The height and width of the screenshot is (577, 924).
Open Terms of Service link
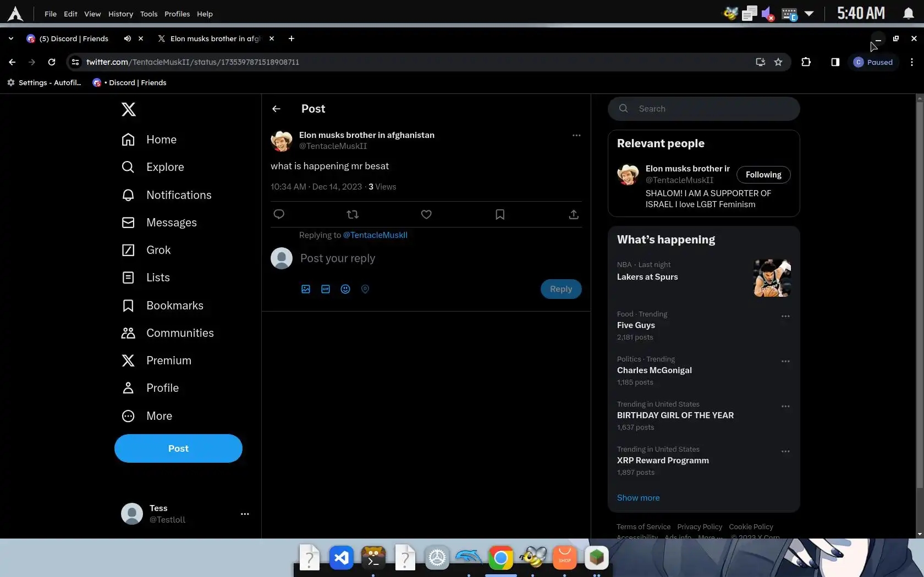(x=643, y=527)
